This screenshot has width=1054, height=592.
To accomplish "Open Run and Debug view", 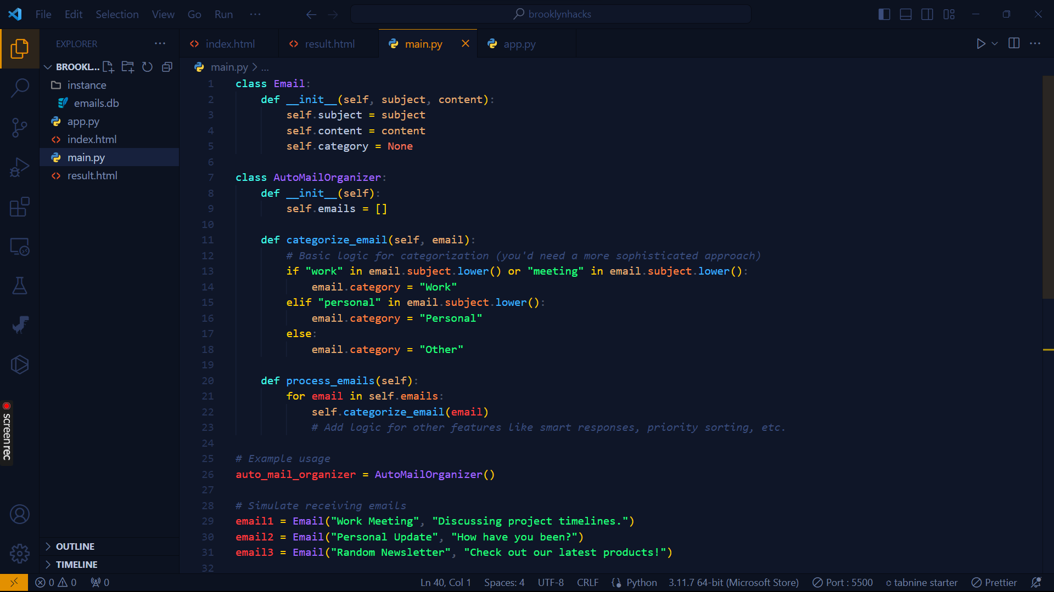I will tap(20, 167).
